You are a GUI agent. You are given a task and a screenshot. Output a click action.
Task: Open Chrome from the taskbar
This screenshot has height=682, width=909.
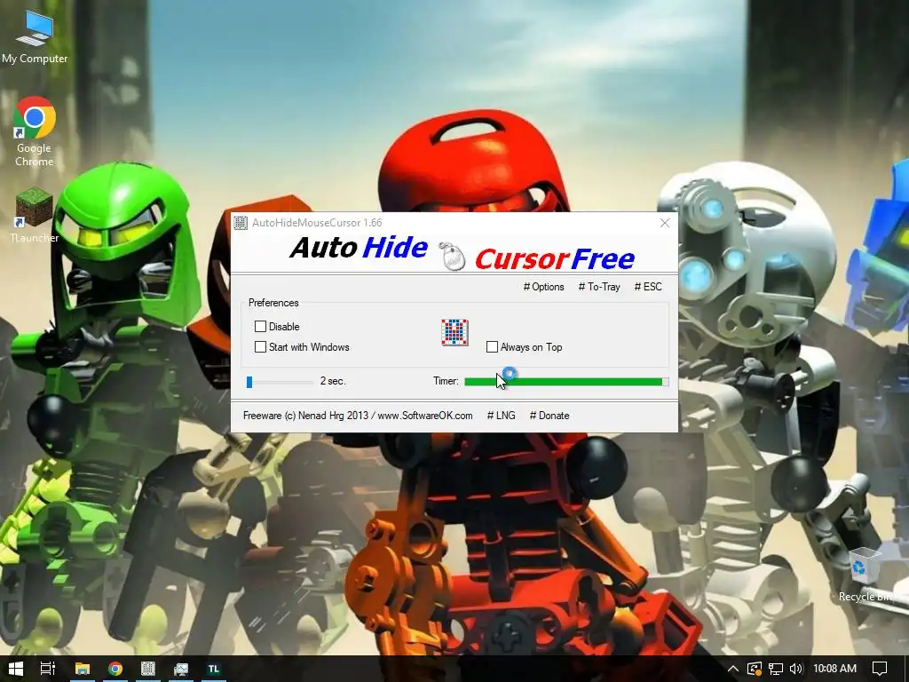[115, 669]
